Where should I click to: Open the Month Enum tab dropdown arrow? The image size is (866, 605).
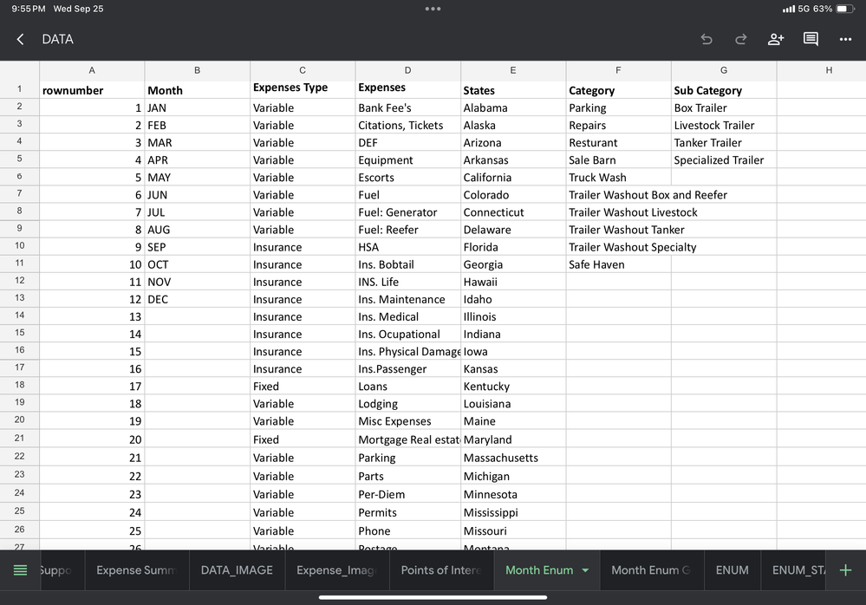click(x=585, y=570)
